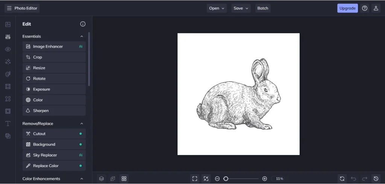Click the help question mark icon

tap(364, 8)
